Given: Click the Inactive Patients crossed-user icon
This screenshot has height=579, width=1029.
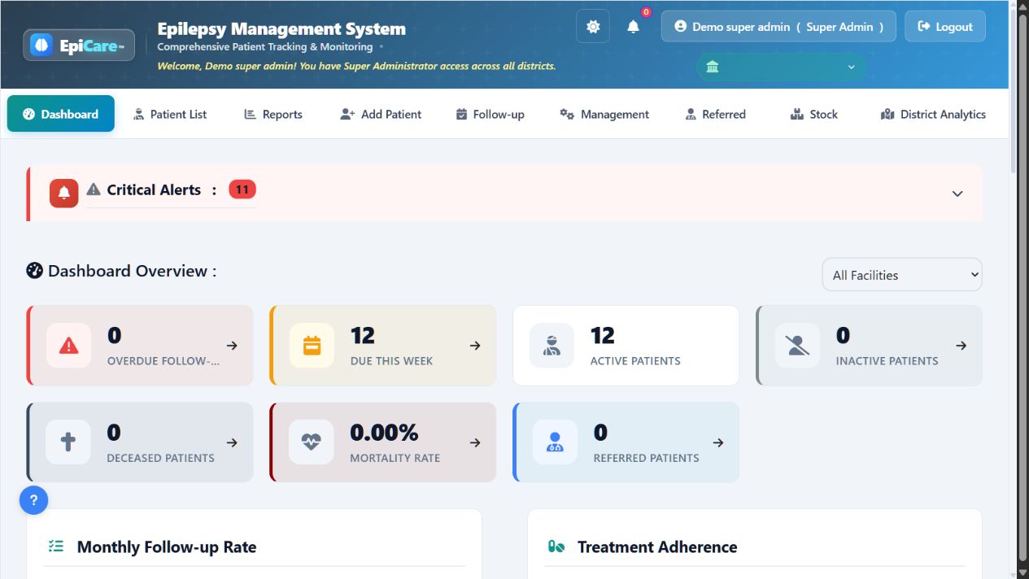Looking at the screenshot, I should (x=798, y=346).
